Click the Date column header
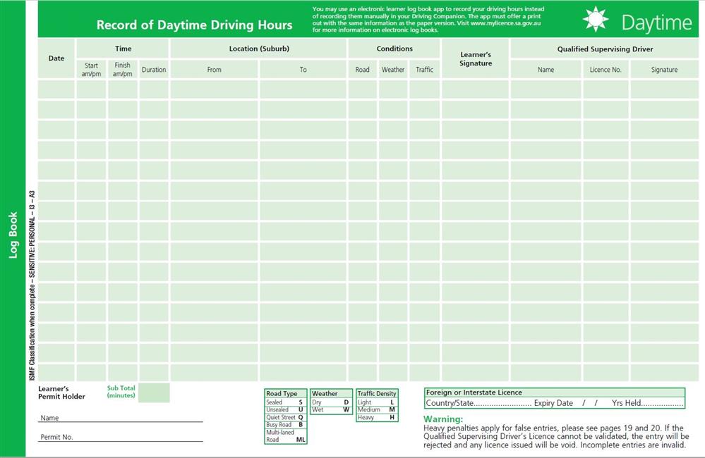This screenshot has height=458, width=705. click(x=56, y=58)
